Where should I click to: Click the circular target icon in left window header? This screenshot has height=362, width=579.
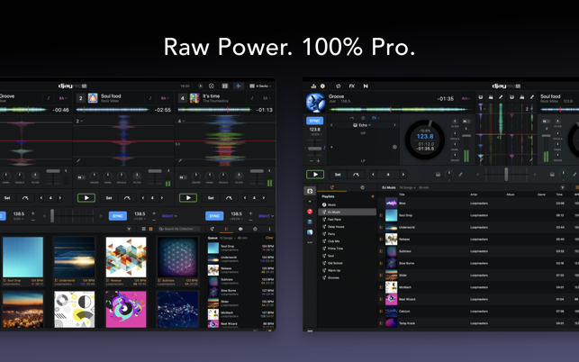212,86
